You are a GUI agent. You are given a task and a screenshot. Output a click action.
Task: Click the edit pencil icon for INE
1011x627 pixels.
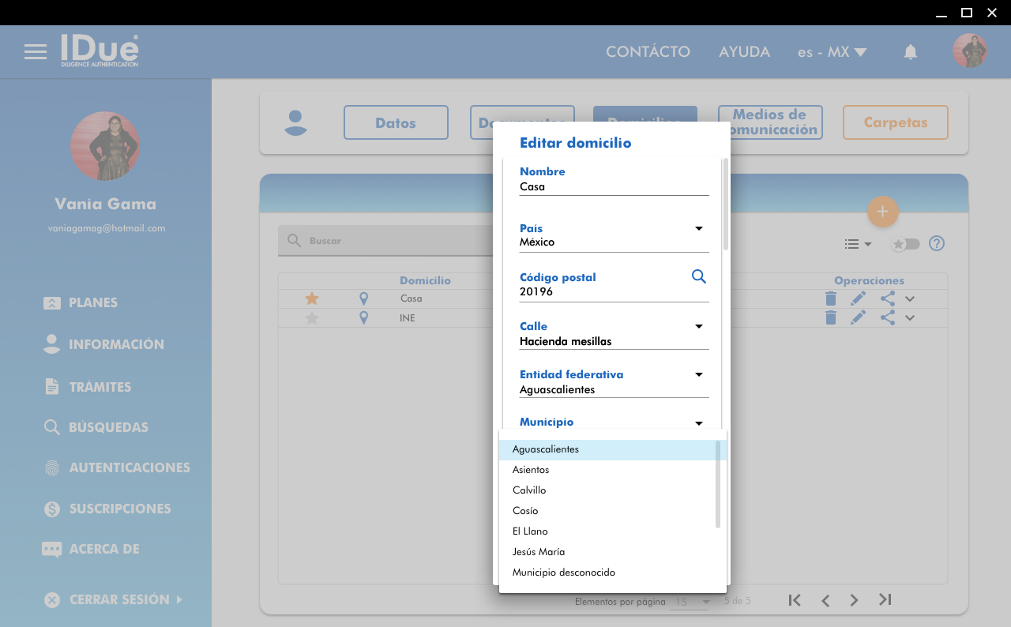point(858,317)
